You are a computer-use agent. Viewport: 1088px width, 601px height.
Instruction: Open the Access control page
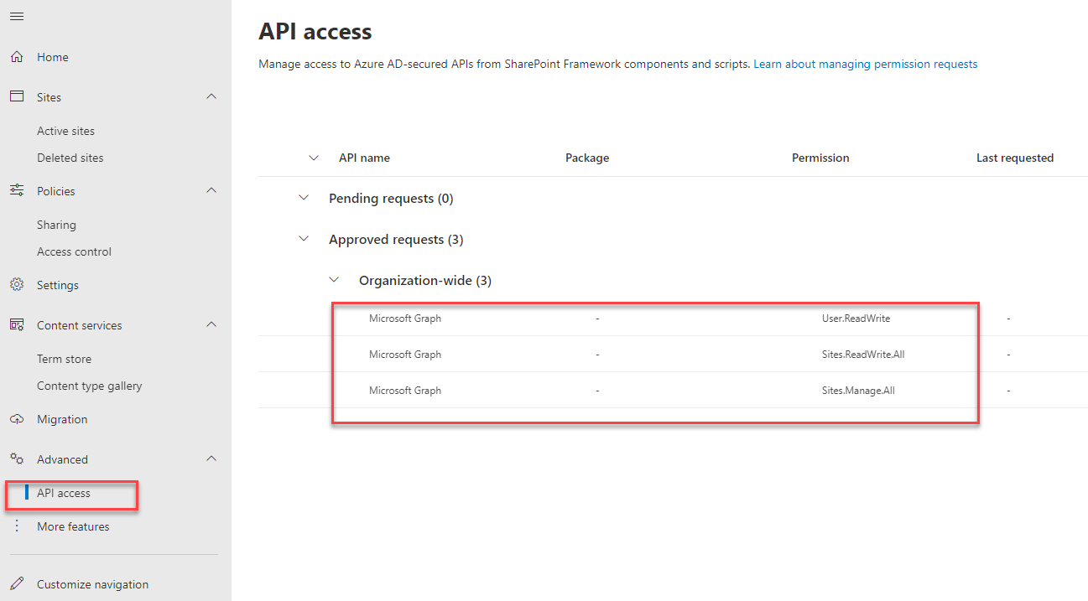tap(74, 251)
